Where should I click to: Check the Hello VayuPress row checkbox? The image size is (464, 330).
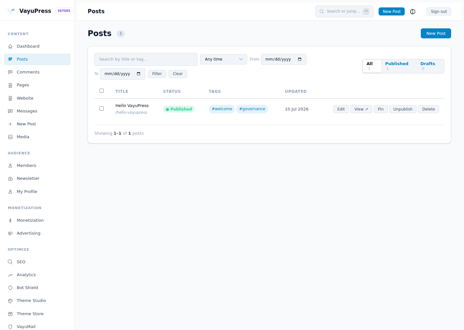(102, 109)
